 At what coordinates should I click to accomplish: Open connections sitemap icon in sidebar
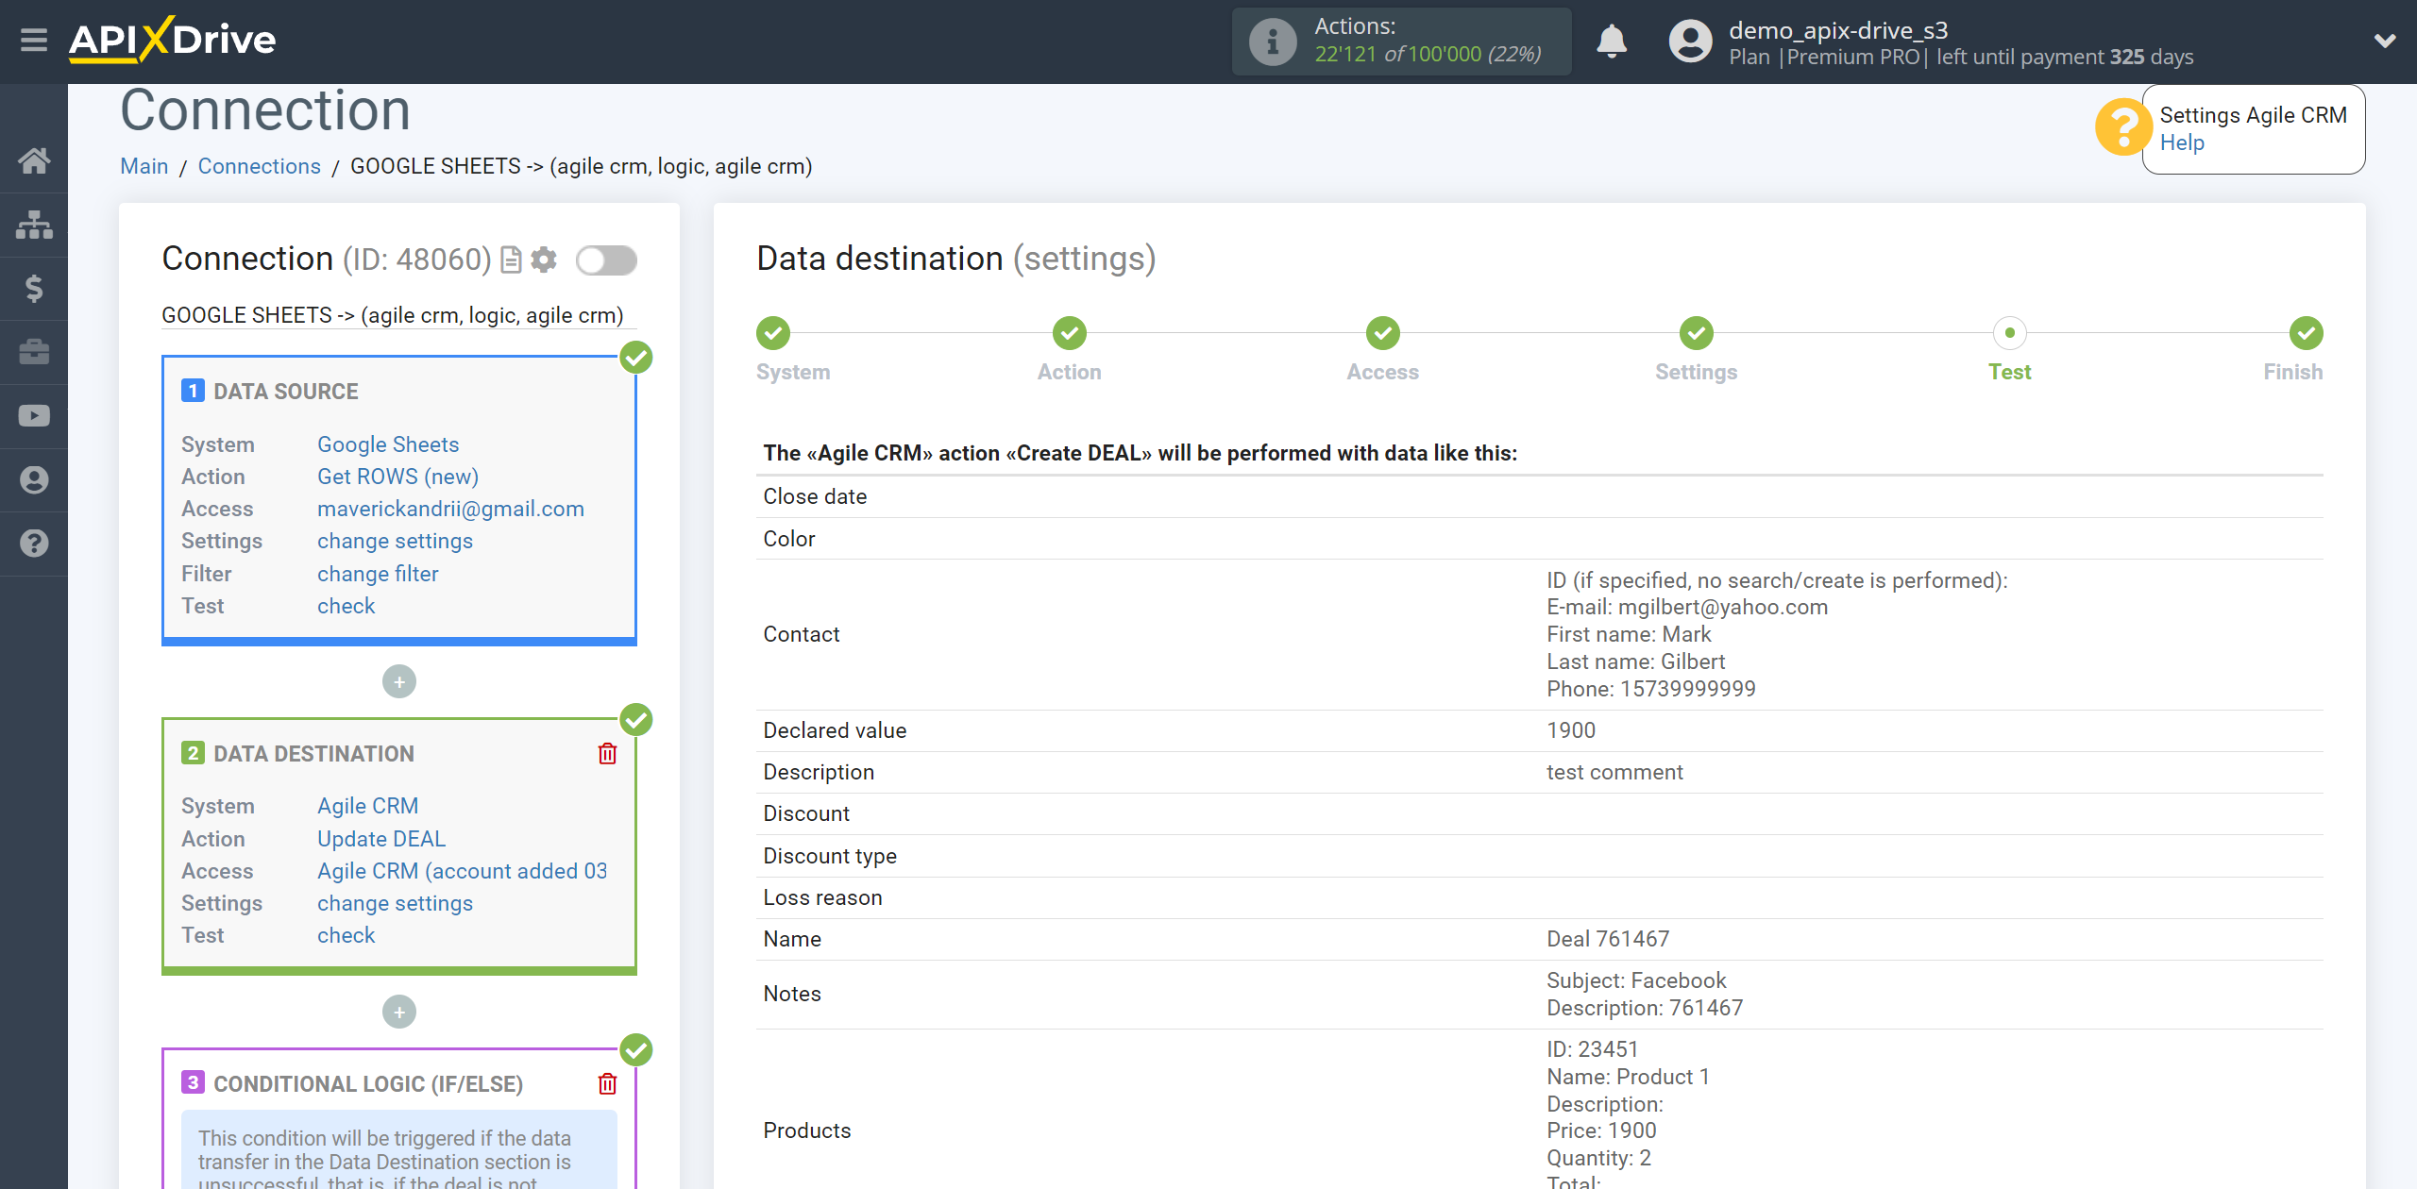34,225
